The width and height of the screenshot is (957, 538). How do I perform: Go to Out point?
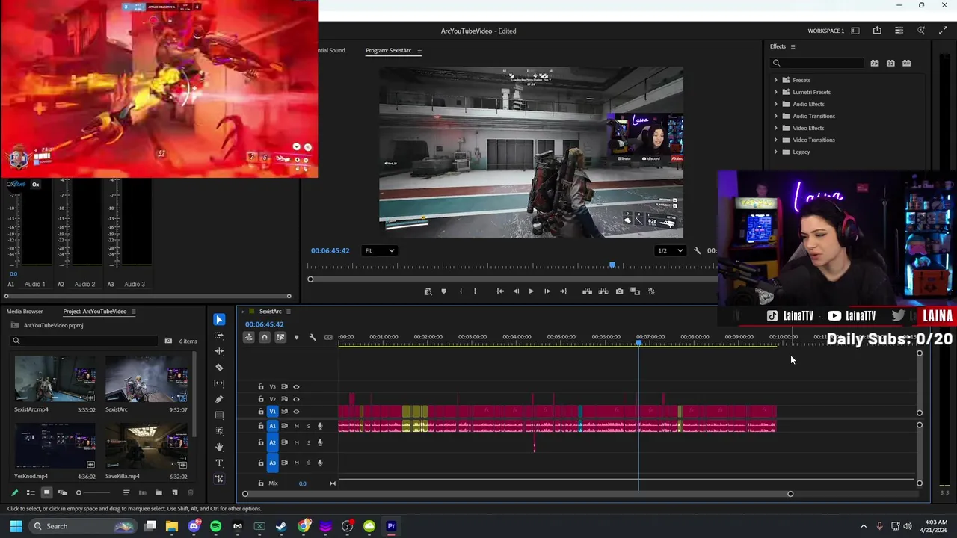tap(563, 291)
